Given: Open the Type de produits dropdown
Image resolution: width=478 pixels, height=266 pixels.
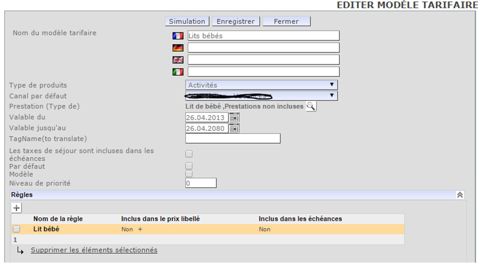Looking at the screenshot, I should pyautogui.click(x=261, y=85).
